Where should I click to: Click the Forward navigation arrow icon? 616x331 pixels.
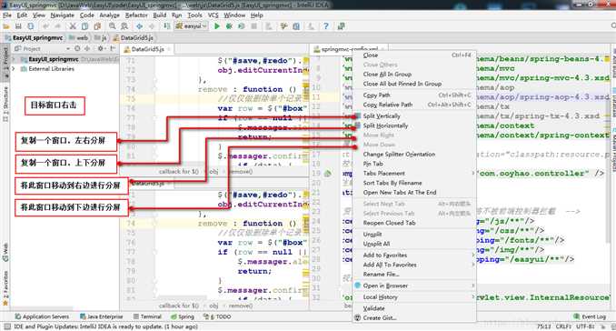point(152,26)
